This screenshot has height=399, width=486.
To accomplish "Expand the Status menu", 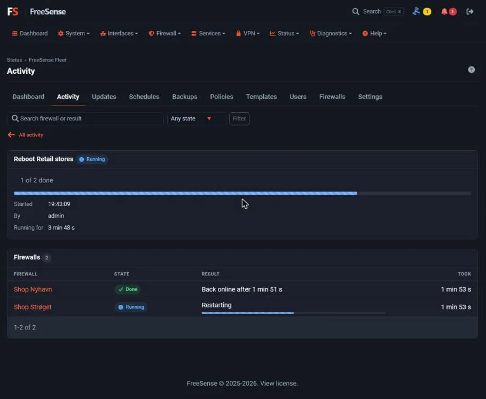I will (284, 34).
